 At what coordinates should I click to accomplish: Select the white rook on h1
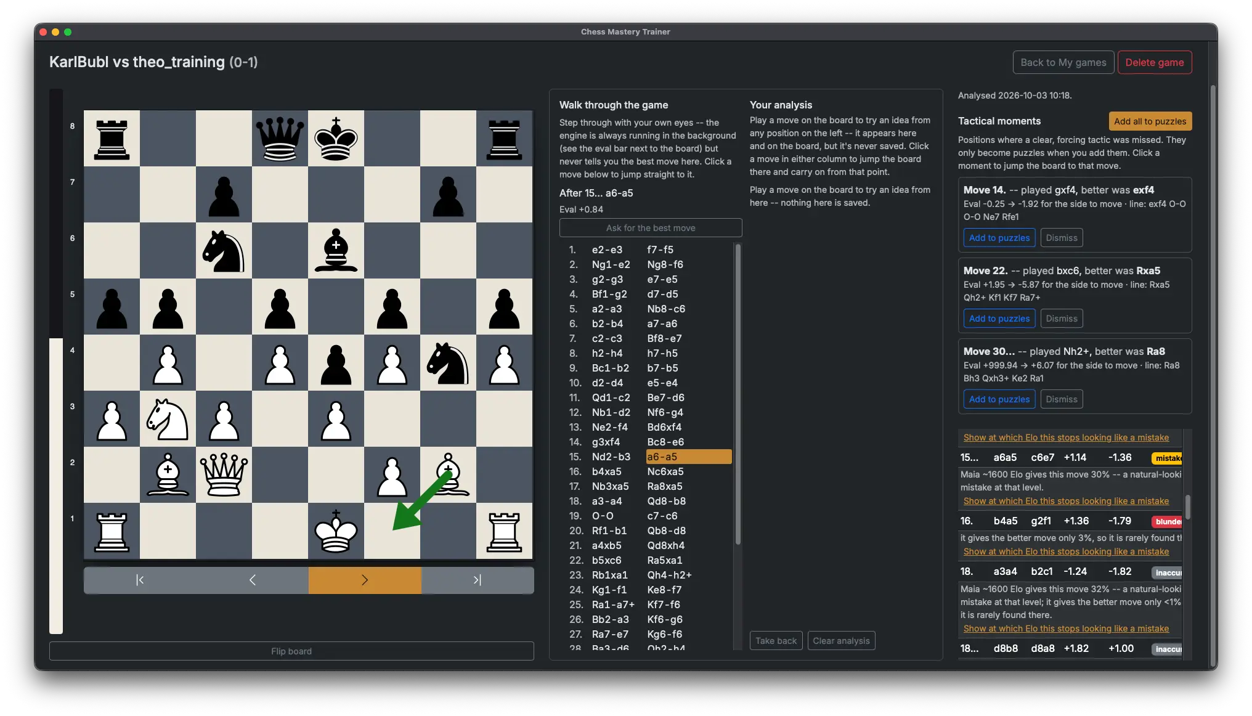pos(504,531)
